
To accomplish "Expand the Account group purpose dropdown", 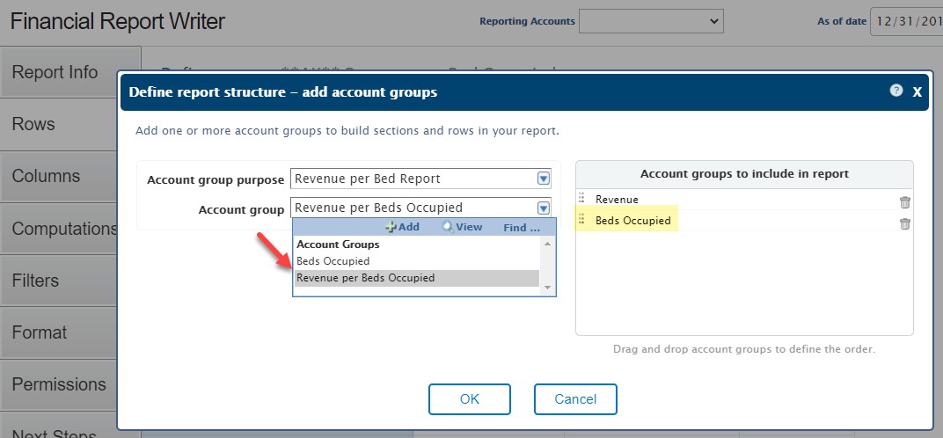I will click(543, 179).
